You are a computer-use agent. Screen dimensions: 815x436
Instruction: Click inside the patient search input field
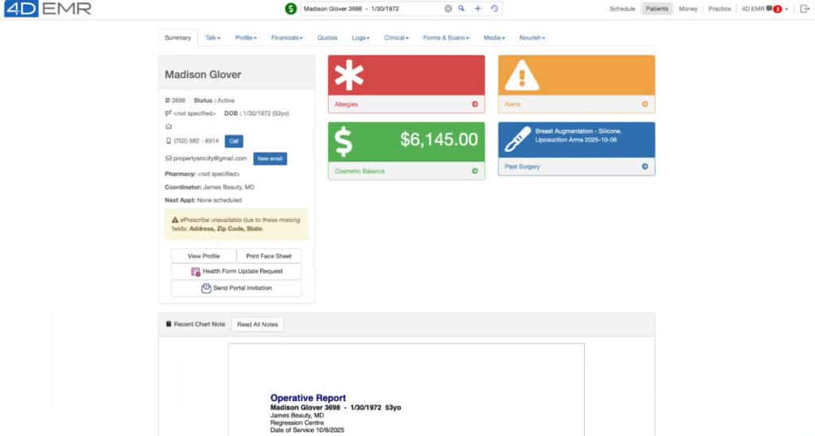point(370,9)
